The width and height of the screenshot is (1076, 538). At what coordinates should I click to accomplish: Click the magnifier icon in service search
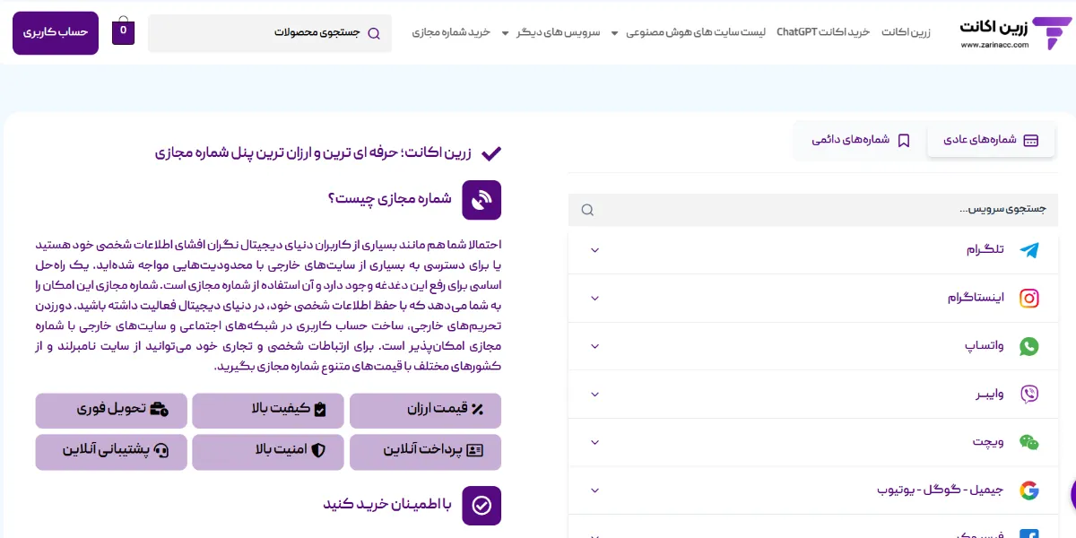coord(587,210)
